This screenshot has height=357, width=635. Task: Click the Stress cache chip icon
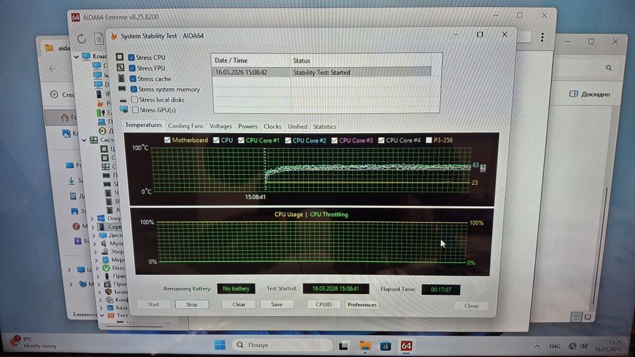pos(121,78)
